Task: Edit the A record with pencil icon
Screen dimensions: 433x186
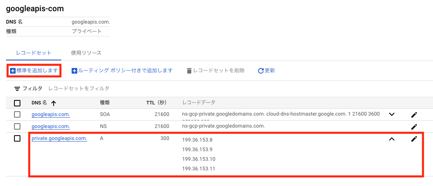Action: coord(414,139)
